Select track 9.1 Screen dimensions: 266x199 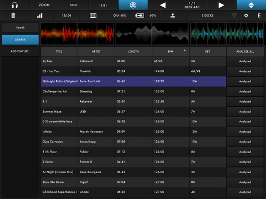click(x=134, y=102)
